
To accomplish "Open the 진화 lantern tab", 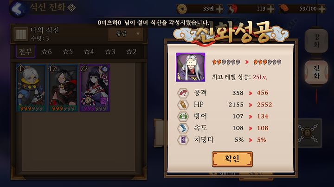I will [316, 72].
